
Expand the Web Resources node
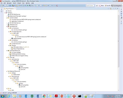click(x=7, y=25)
